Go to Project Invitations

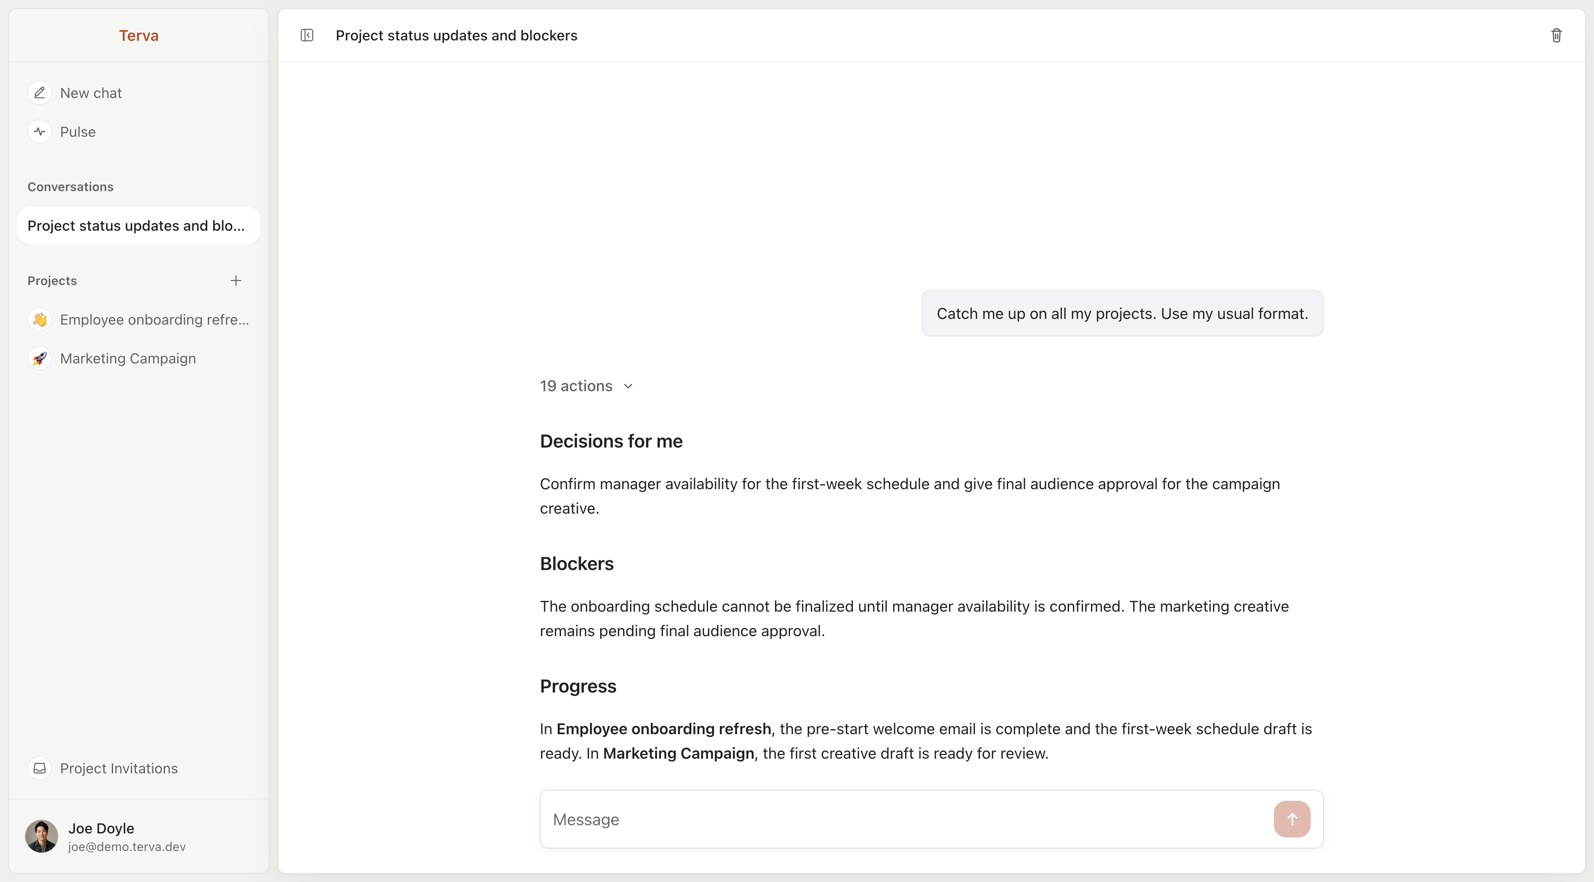(138, 768)
